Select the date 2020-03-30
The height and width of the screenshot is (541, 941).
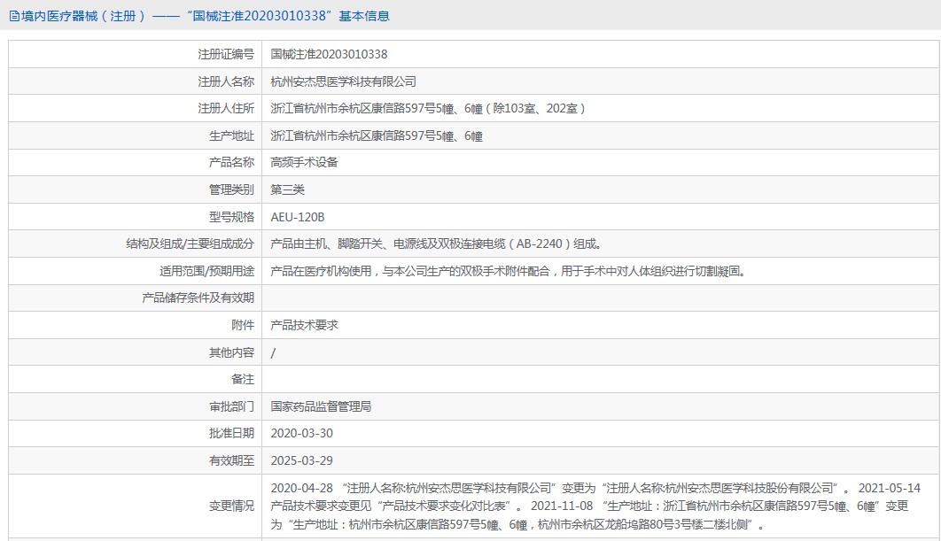[x=302, y=433]
